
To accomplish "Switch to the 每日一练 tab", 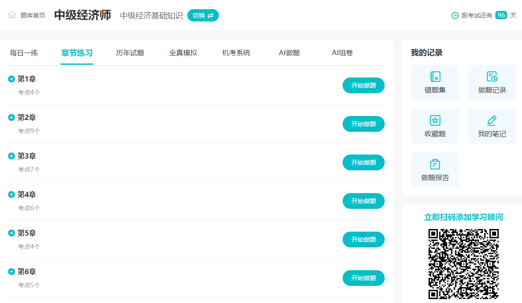I will (24, 53).
